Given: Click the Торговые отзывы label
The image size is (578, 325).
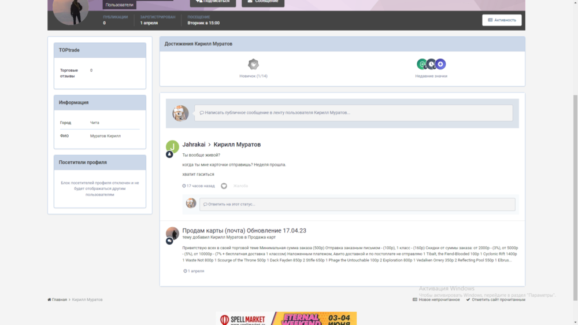Looking at the screenshot, I should tap(69, 73).
